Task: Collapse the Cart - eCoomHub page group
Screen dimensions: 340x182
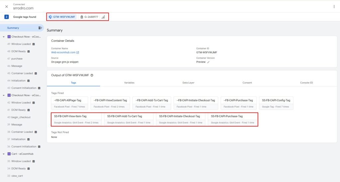Action: click(4, 154)
